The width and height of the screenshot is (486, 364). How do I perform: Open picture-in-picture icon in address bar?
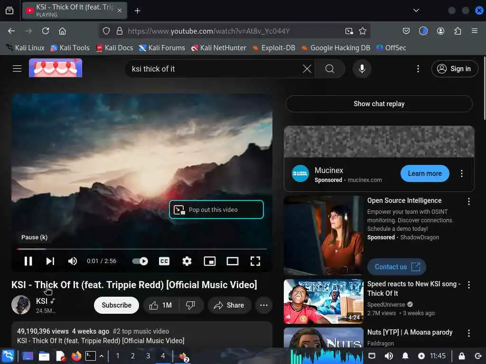349,31
